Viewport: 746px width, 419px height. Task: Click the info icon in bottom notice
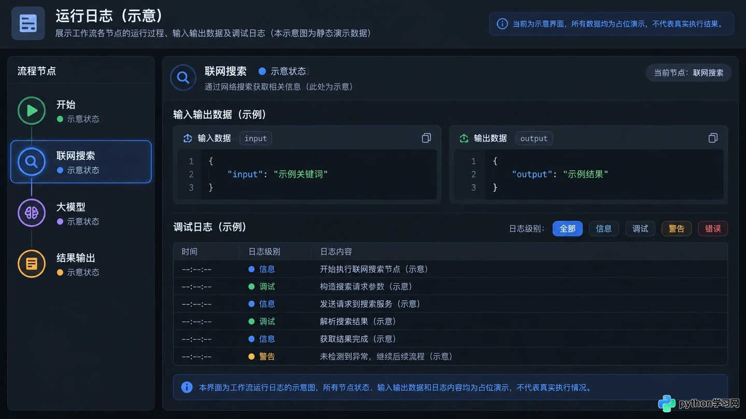(x=187, y=387)
